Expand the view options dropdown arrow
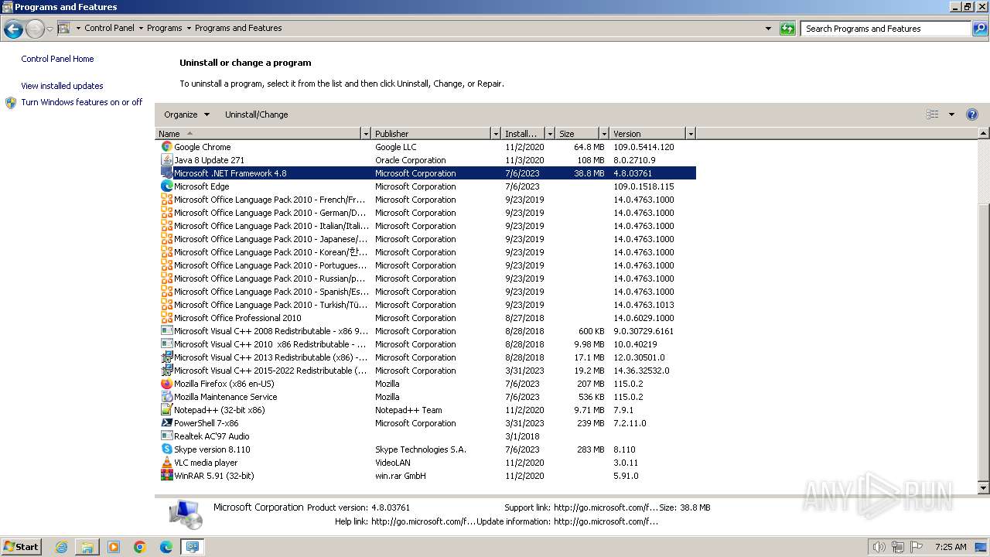990x557 pixels. click(x=951, y=114)
